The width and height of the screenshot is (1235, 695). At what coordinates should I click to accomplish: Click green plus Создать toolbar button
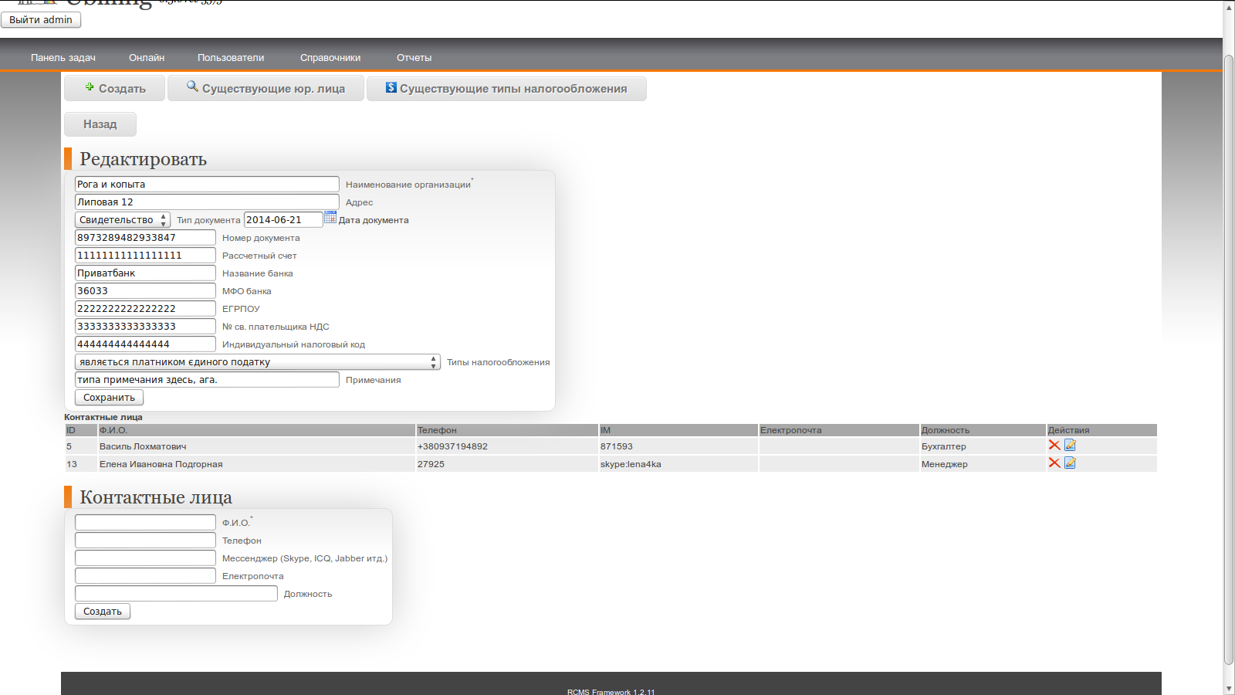[115, 89]
